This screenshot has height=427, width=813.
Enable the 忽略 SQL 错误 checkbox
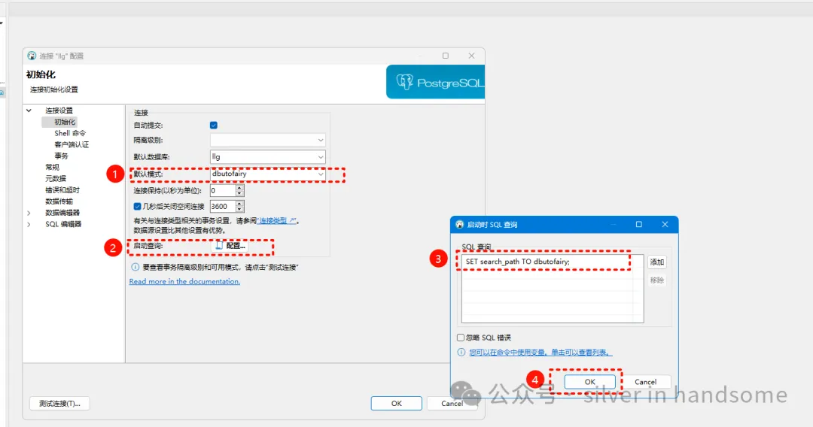pyautogui.click(x=461, y=338)
